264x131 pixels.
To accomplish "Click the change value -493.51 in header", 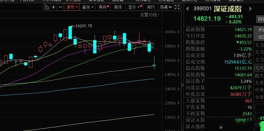I will 234,17.
